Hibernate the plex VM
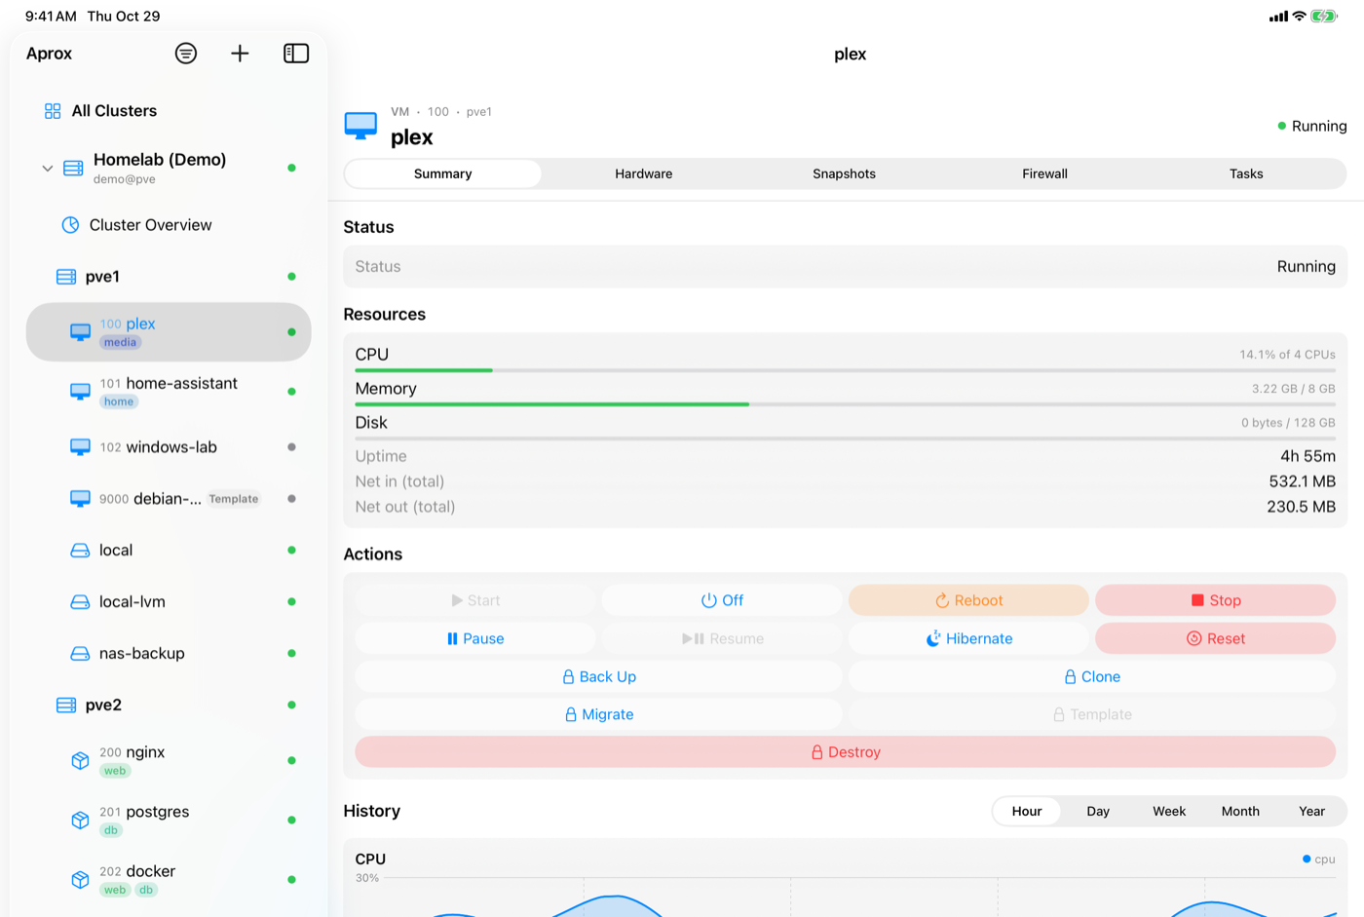 (968, 638)
